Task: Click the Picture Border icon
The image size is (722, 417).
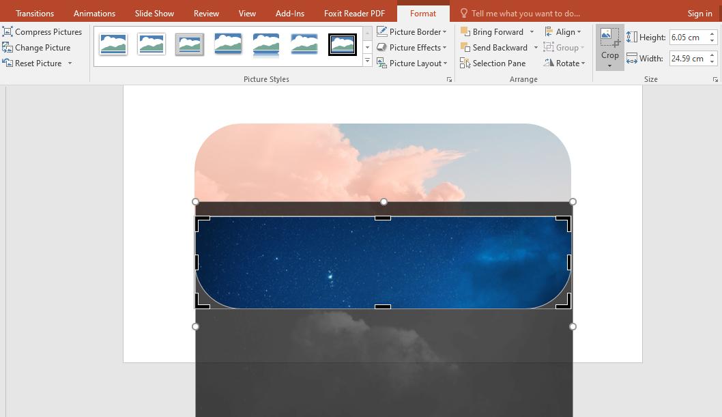Action: click(x=384, y=31)
